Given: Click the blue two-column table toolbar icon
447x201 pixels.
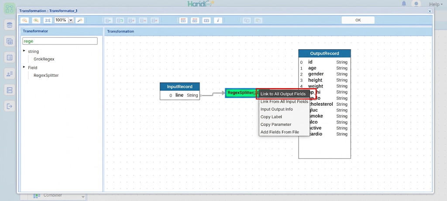Looking at the screenshot, I should (x=206, y=20).
